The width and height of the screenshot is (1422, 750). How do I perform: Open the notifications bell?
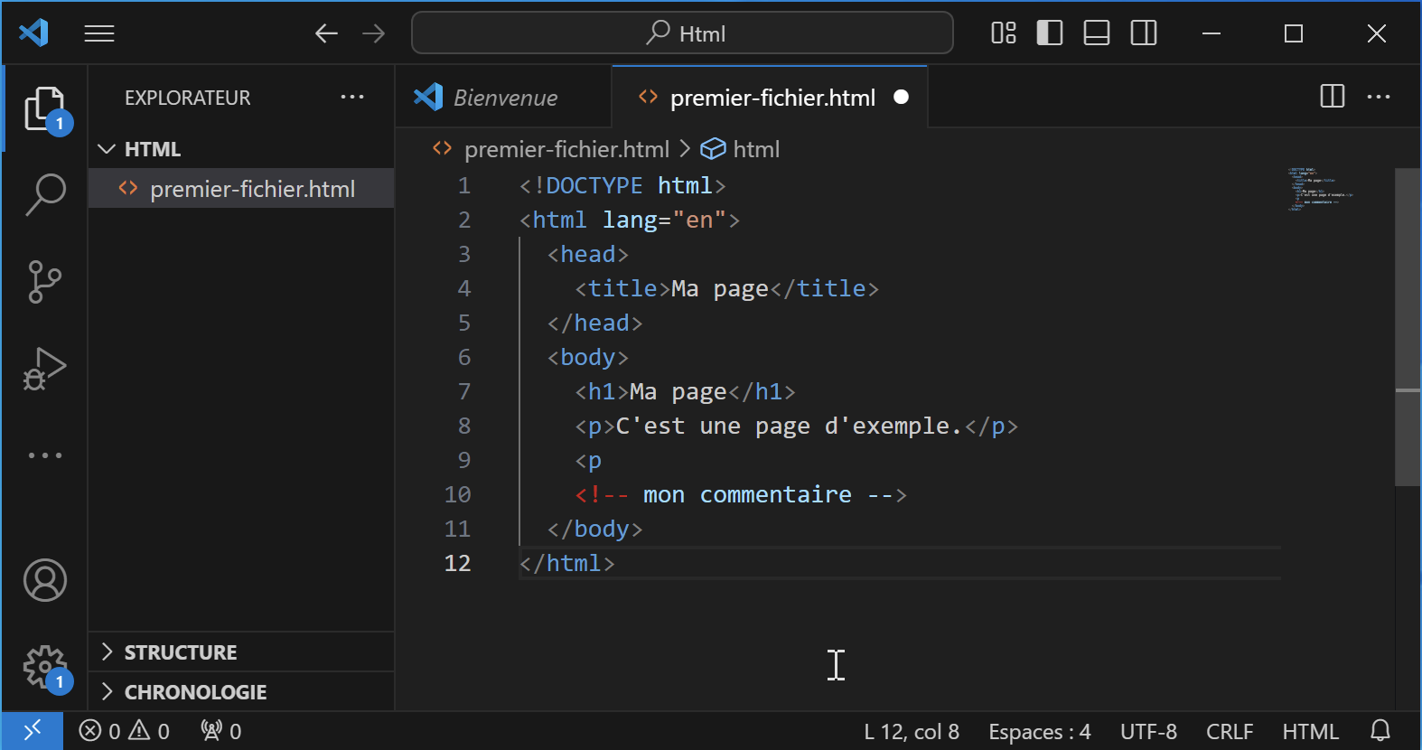[1380, 730]
